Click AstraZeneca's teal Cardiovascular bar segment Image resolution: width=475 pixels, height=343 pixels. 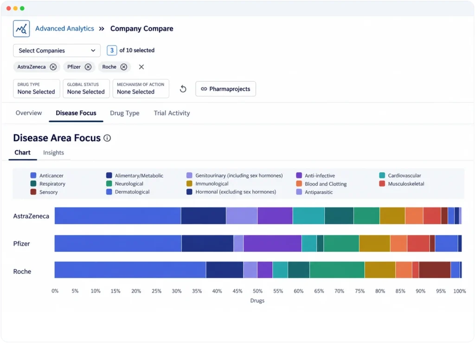pos(308,216)
